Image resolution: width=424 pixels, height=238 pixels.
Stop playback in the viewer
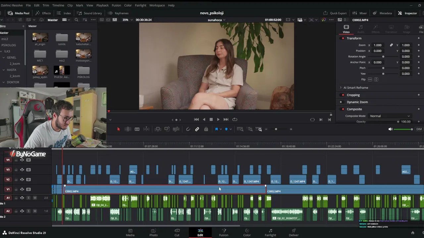(x=211, y=120)
